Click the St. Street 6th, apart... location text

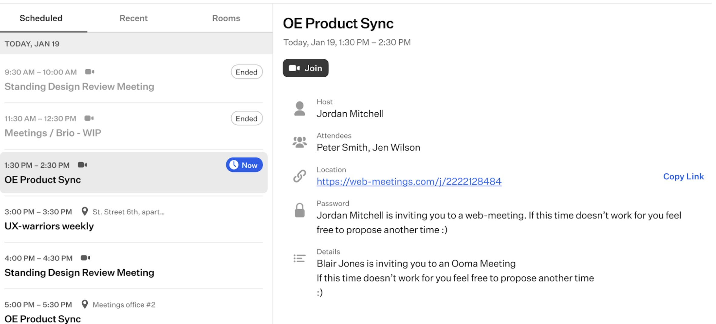pyautogui.click(x=129, y=212)
